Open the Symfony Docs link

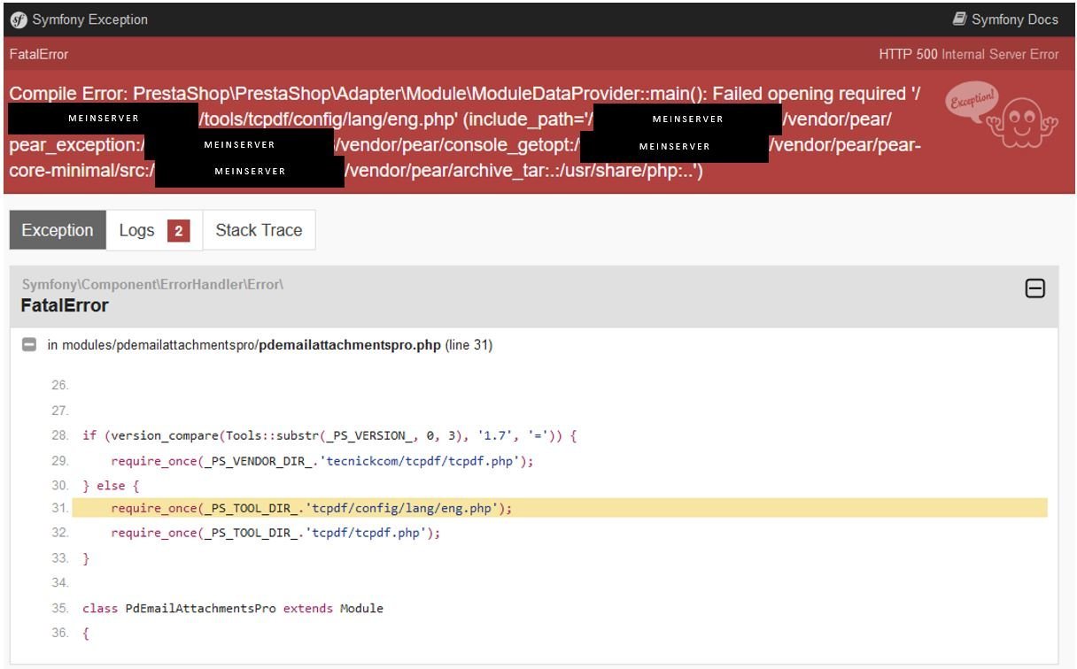coord(1005,19)
